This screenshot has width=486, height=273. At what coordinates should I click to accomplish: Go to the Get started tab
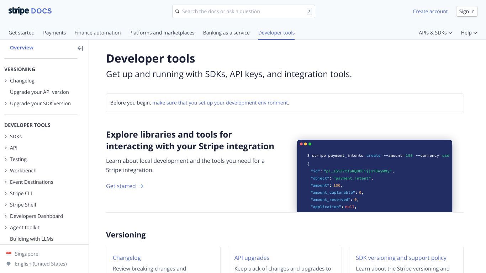point(21,33)
